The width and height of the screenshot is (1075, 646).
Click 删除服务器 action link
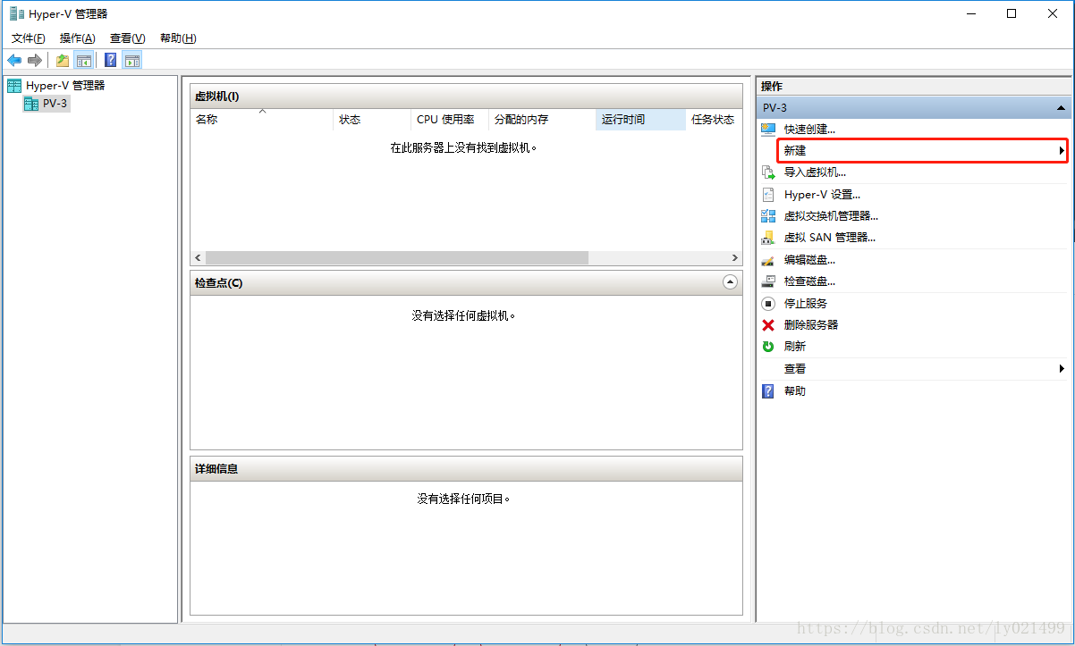(811, 324)
